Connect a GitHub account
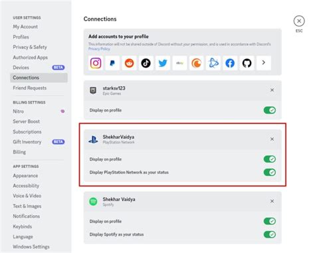315x253 pixels. pyautogui.click(x=247, y=63)
